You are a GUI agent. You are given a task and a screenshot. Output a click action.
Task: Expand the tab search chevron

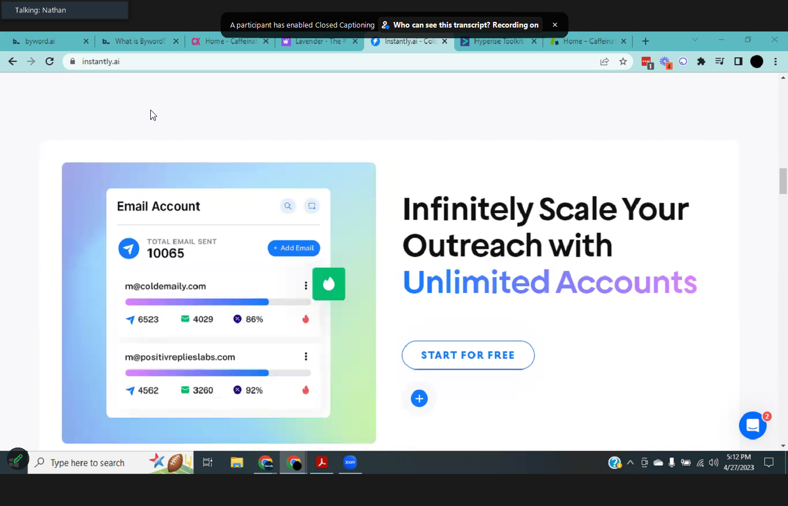[x=695, y=40]
